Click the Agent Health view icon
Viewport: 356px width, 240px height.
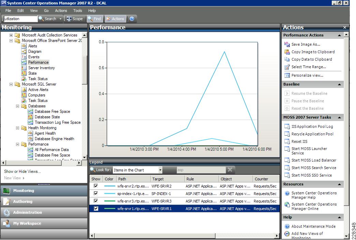pos(30,133)
